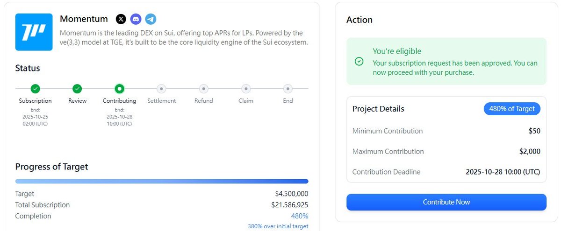Select the End status step marker
The width and height of the screenshot is (561, 231).
tap(288, 89)
